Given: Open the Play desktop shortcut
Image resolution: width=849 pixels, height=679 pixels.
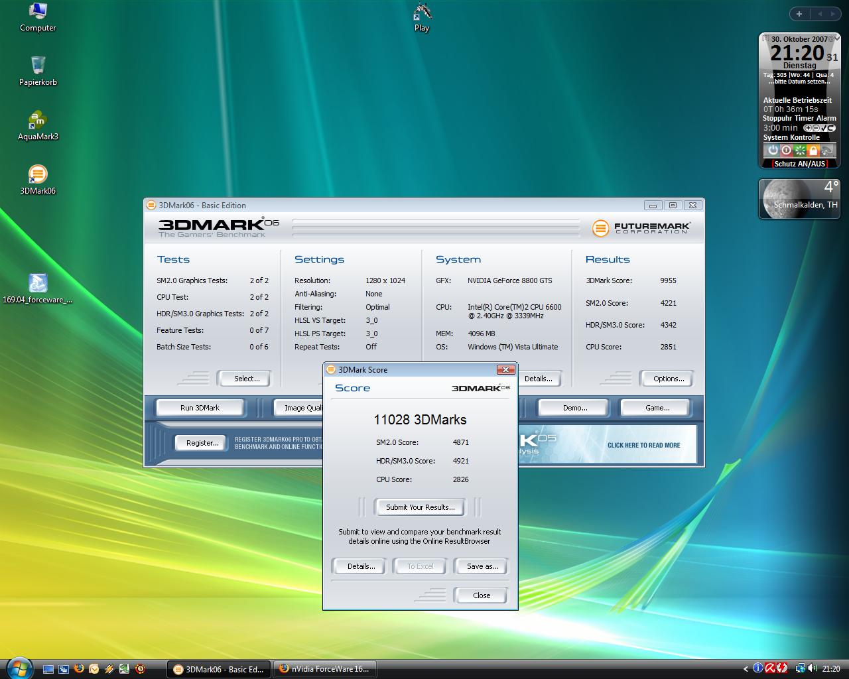Looking at the screenshot, I should (x=422, y=17).
